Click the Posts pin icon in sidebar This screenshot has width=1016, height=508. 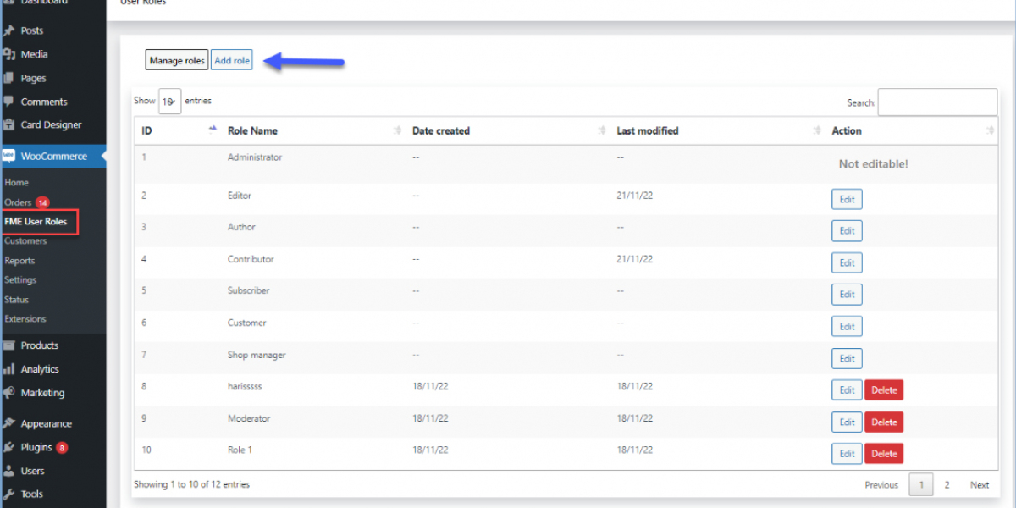[x=9, y=30]
